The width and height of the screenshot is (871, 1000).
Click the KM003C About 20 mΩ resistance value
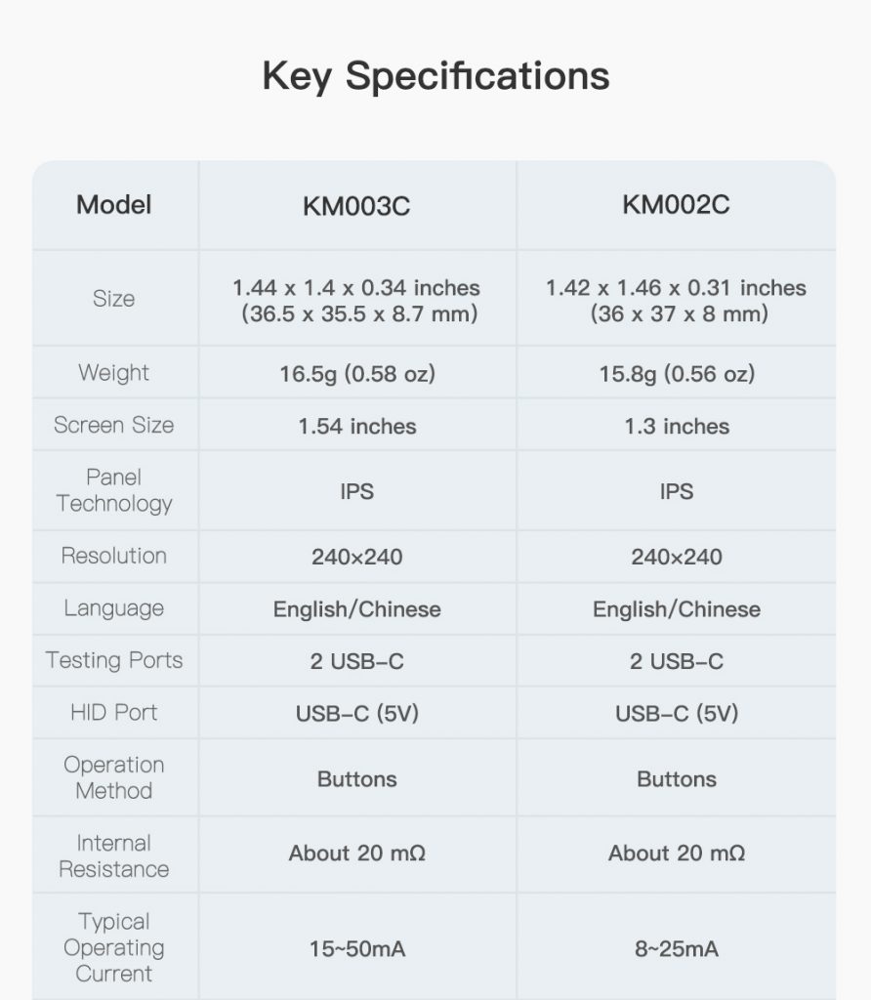356,854
